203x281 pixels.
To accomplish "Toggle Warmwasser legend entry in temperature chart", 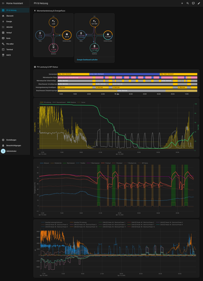I will click(68, 163).
